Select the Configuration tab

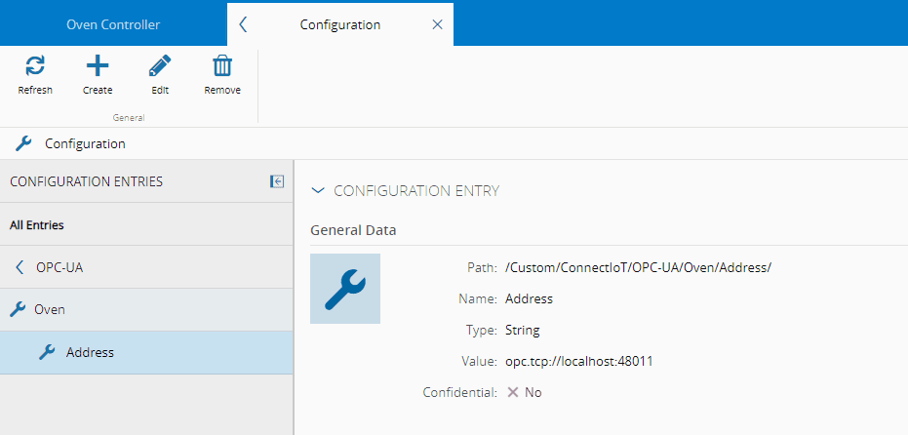339,24
